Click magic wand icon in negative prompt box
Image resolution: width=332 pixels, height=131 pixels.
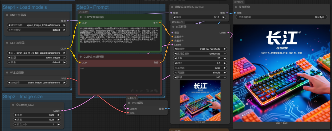(x=152, y=91)
